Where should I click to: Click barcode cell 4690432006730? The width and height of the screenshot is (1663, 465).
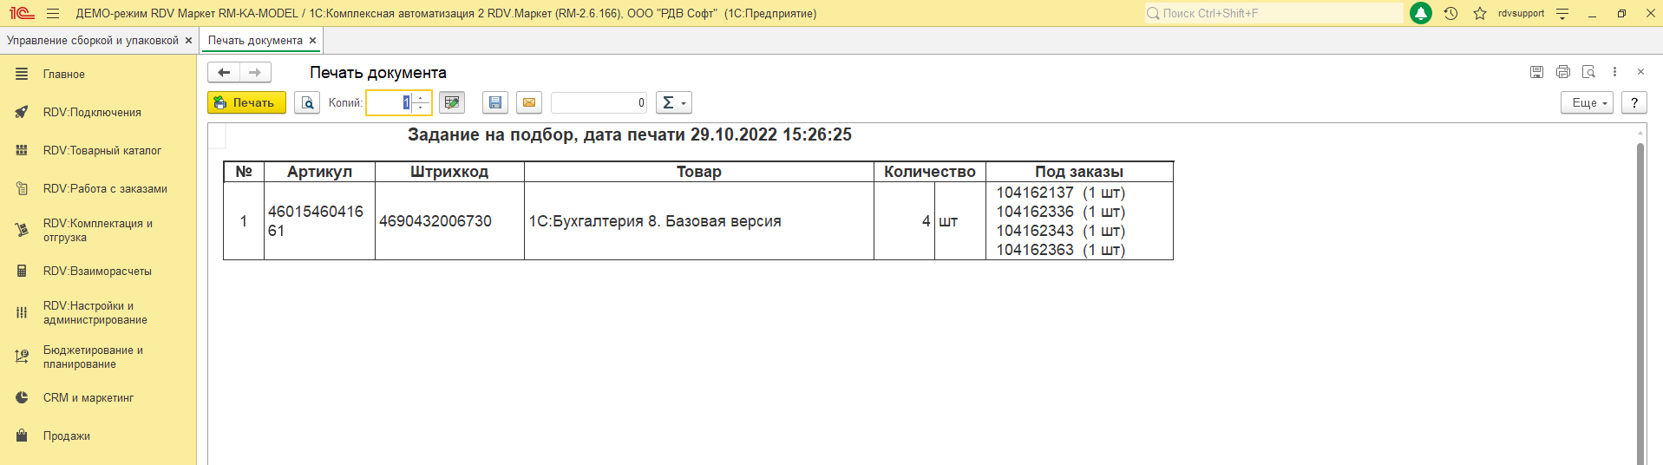449,221
